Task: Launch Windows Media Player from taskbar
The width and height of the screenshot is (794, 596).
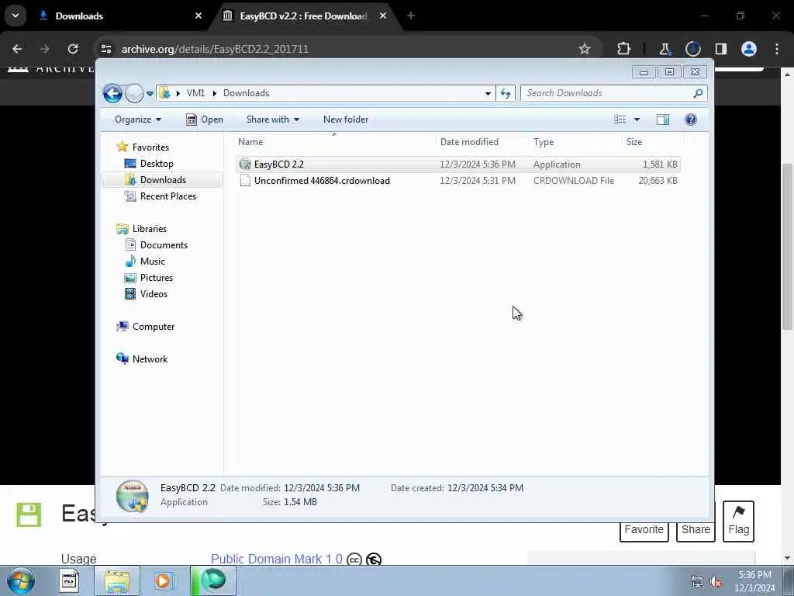Action: click(x=164, y=580)
